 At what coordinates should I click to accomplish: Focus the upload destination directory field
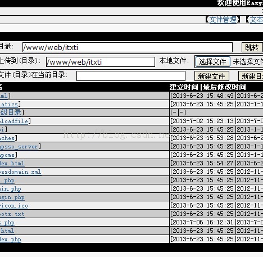click(101, 62)
